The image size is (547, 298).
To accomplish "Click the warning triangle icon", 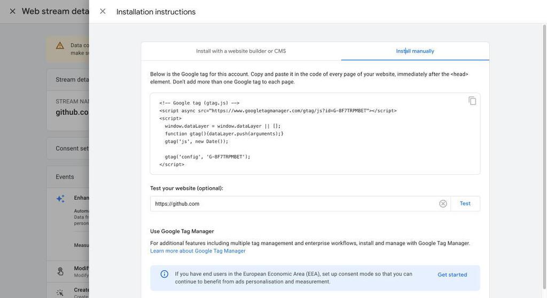I will 60,46.
